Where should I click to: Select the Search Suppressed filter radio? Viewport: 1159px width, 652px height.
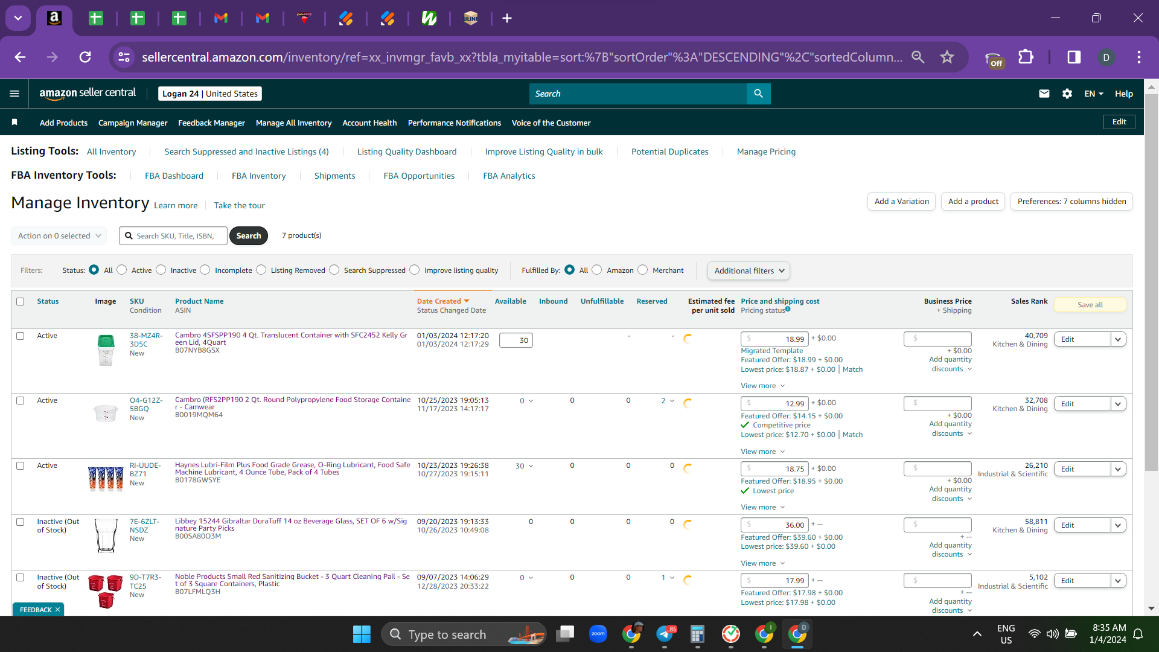(334, 270)
